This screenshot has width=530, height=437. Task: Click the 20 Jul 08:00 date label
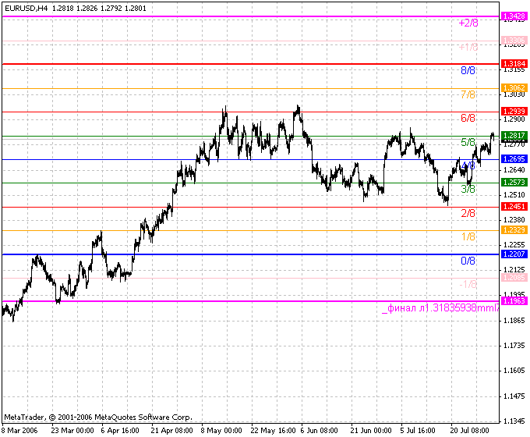click(470, 430)
